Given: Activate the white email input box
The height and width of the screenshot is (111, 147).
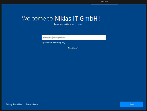Looking at the screenshot, I should [74, 38].
